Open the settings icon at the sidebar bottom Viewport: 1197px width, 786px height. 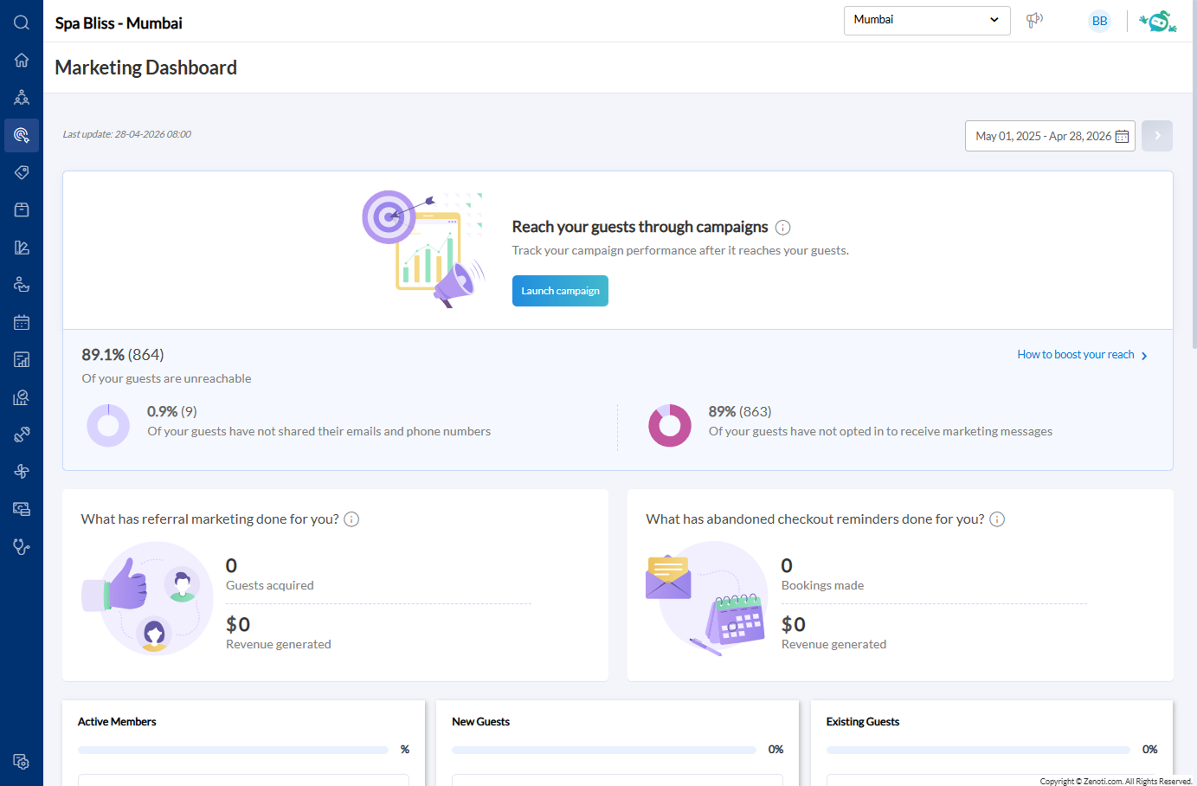[x=22, y=762]
